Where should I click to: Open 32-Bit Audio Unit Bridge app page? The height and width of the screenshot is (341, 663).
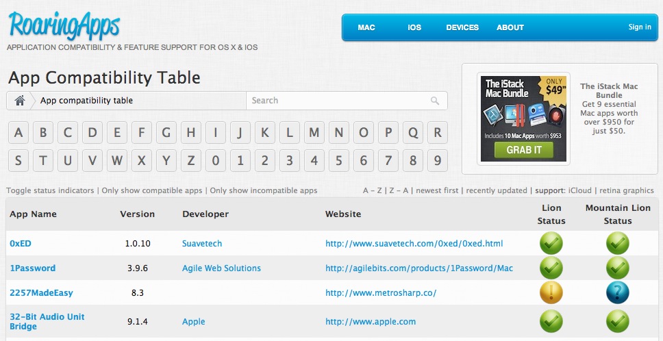click(x=47, y=322)
